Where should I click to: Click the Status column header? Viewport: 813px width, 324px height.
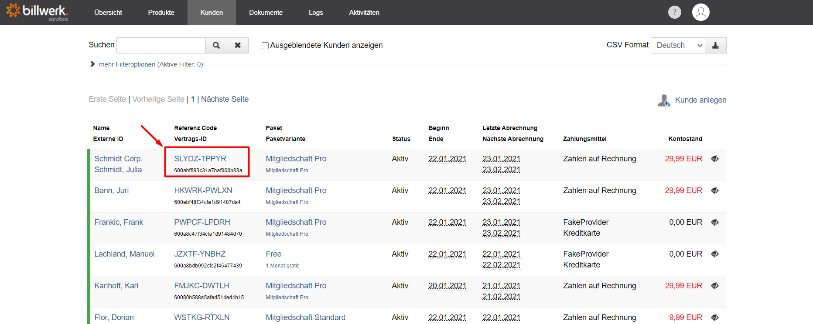pyautogui.click(x=401, y=139)
